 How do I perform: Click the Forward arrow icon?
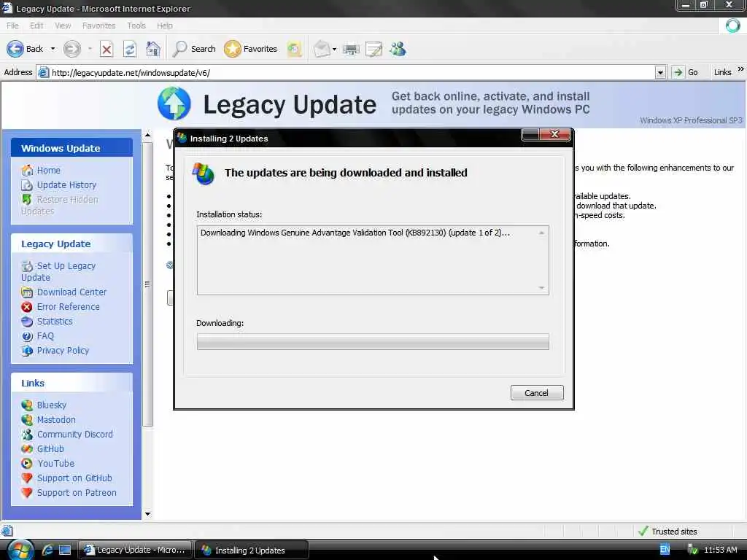point(72,49)
